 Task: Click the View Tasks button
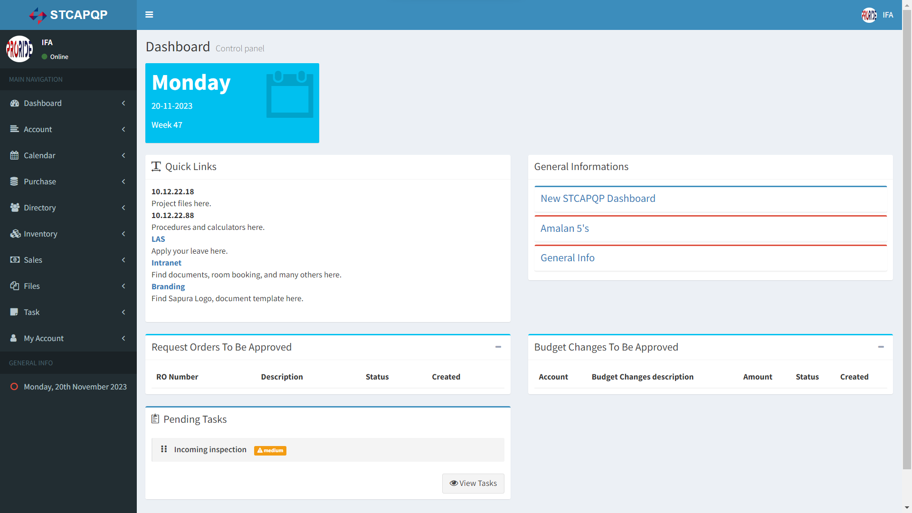[x=473, y=483]
